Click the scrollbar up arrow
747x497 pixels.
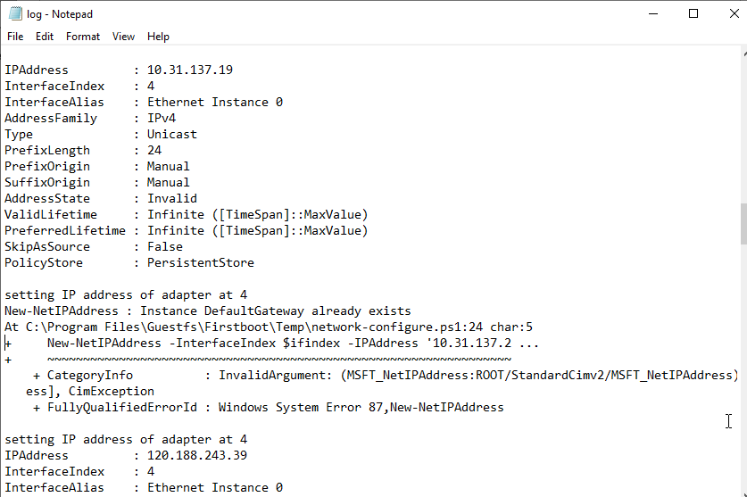tap(742, 54)
